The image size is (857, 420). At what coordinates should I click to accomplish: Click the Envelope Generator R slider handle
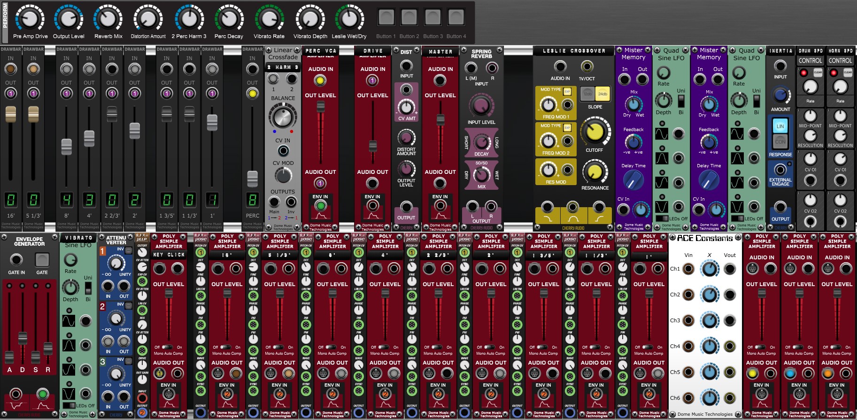(x=48, y=349)
